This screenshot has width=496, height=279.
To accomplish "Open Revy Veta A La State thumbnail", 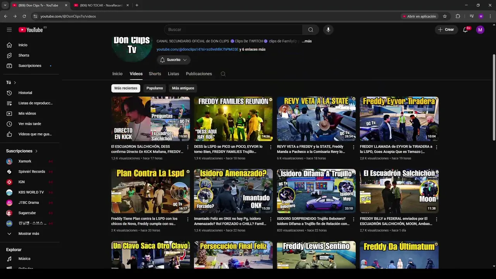I will (316, 119).
